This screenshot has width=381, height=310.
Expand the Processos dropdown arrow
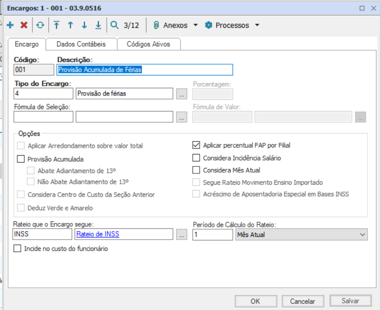(257, 25)
